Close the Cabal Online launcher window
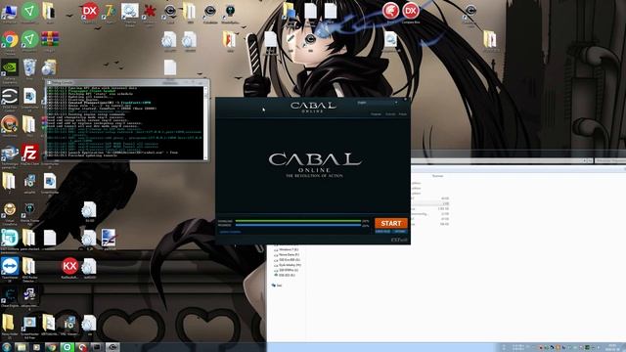 click(405, 99)
